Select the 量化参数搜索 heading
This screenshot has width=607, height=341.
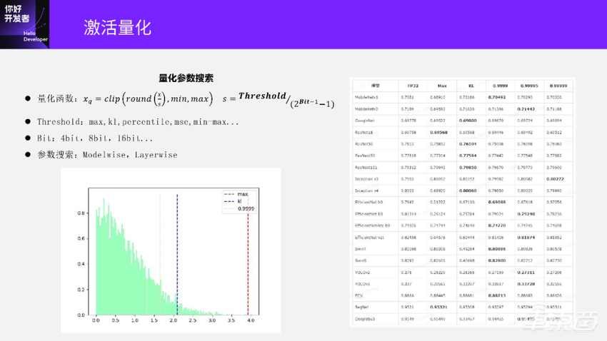[x=186, y=78]
